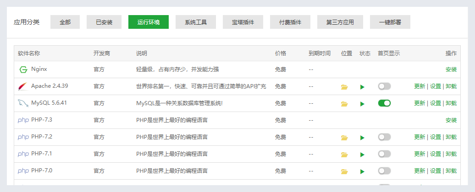Open the PHP-7.2 install folder icon
Viewport: 475px width, 192px height.
coord(344,138)
